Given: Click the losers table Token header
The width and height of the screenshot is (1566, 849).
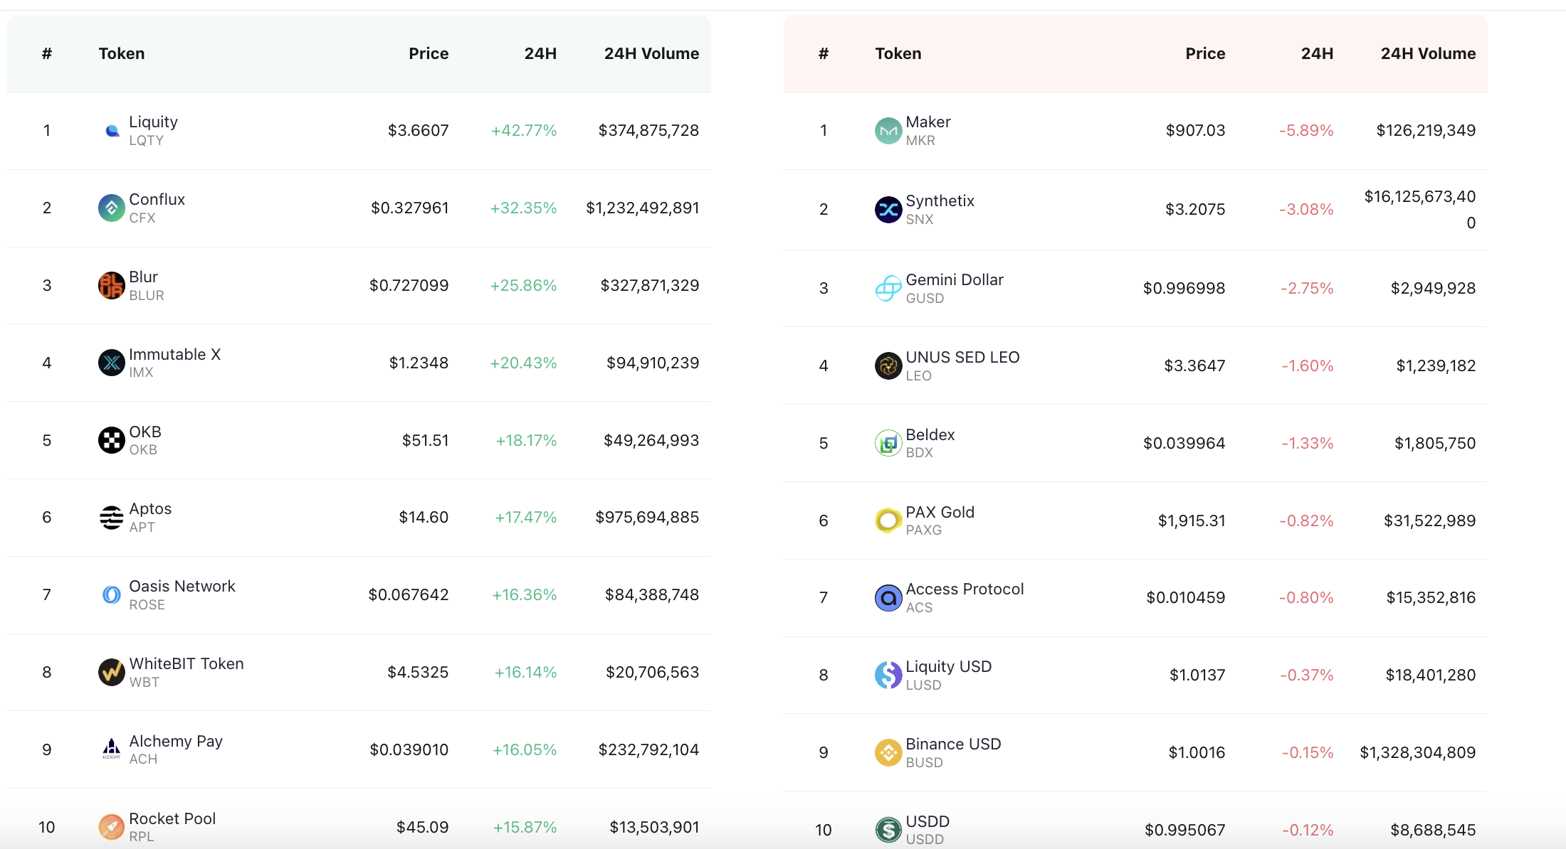Looking at the screenshot, I should click(x=898, y=54).
